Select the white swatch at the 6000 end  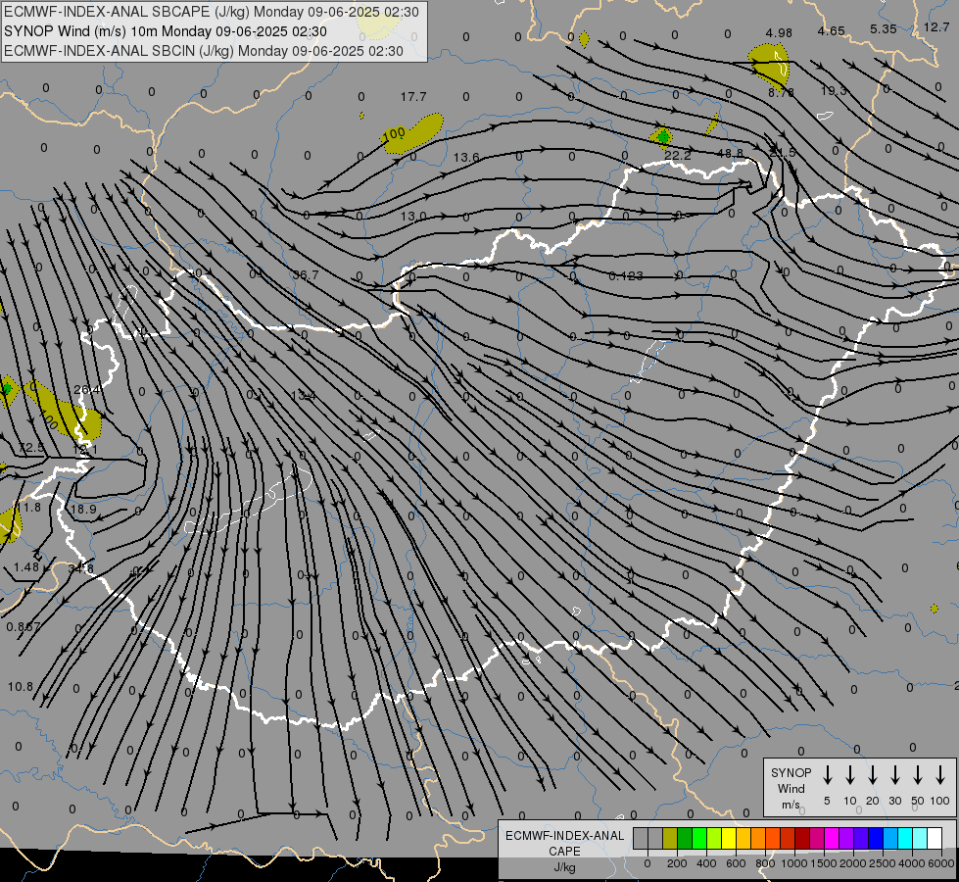(934, 839)
